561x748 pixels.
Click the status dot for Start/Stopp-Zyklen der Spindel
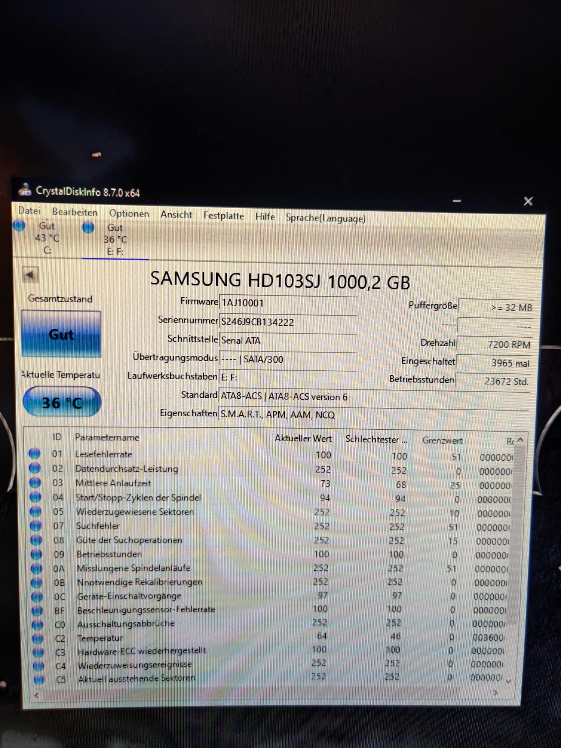click(35, 497)
